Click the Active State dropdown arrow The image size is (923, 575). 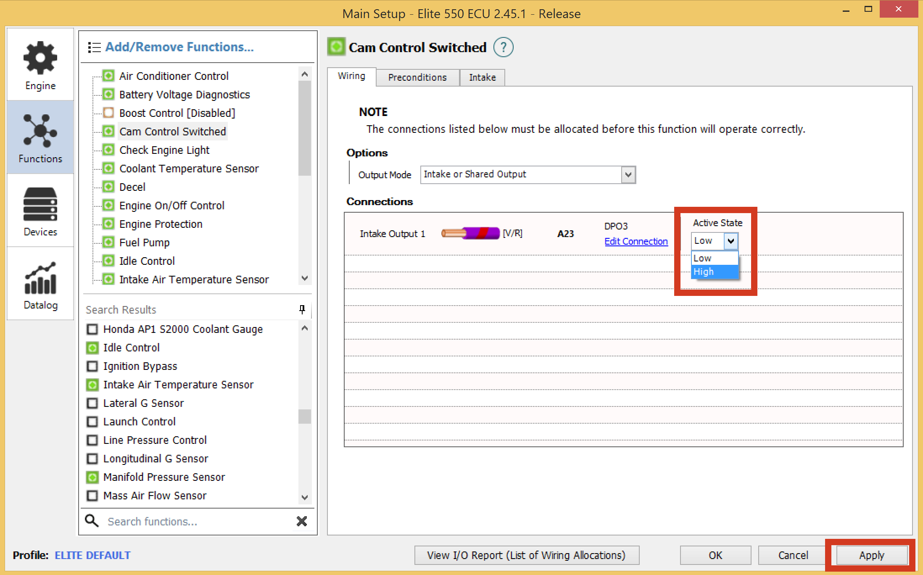[731, 241]
